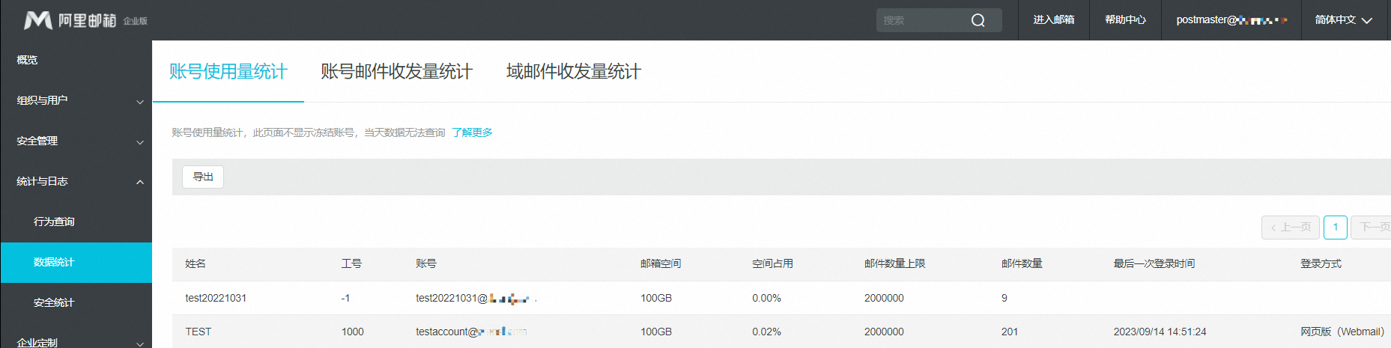Click the 导出 export button
1391x348 pixels.
tap(203, 177)
